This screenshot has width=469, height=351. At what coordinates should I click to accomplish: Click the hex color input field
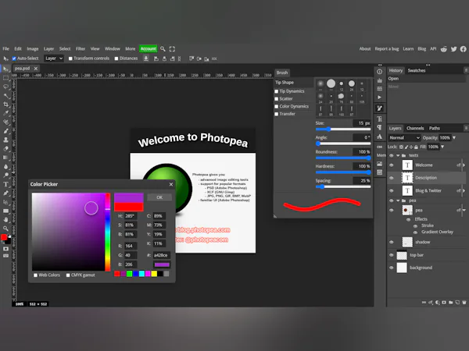point(162,255)
